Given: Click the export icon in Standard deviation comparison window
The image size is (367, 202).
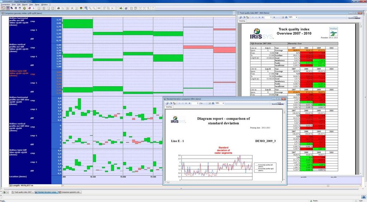Looking at the screenshot, I should 167,104.
